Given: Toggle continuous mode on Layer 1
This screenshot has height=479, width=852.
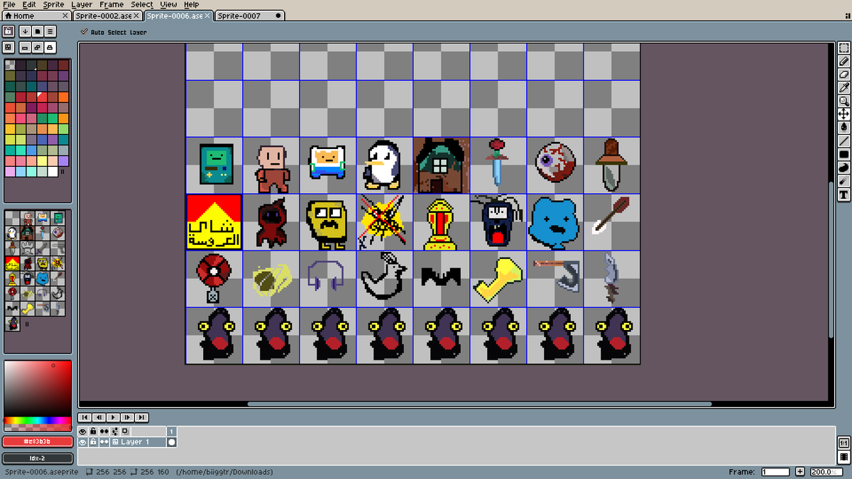Looking at the screenshot, I should coord(104,442).
